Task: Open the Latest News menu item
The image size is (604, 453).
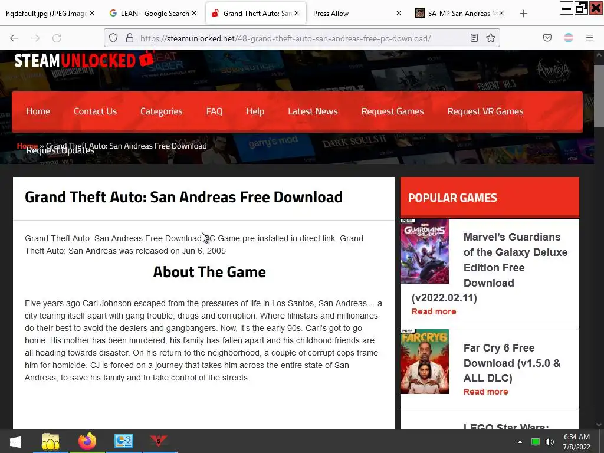Action: [313, 111]
